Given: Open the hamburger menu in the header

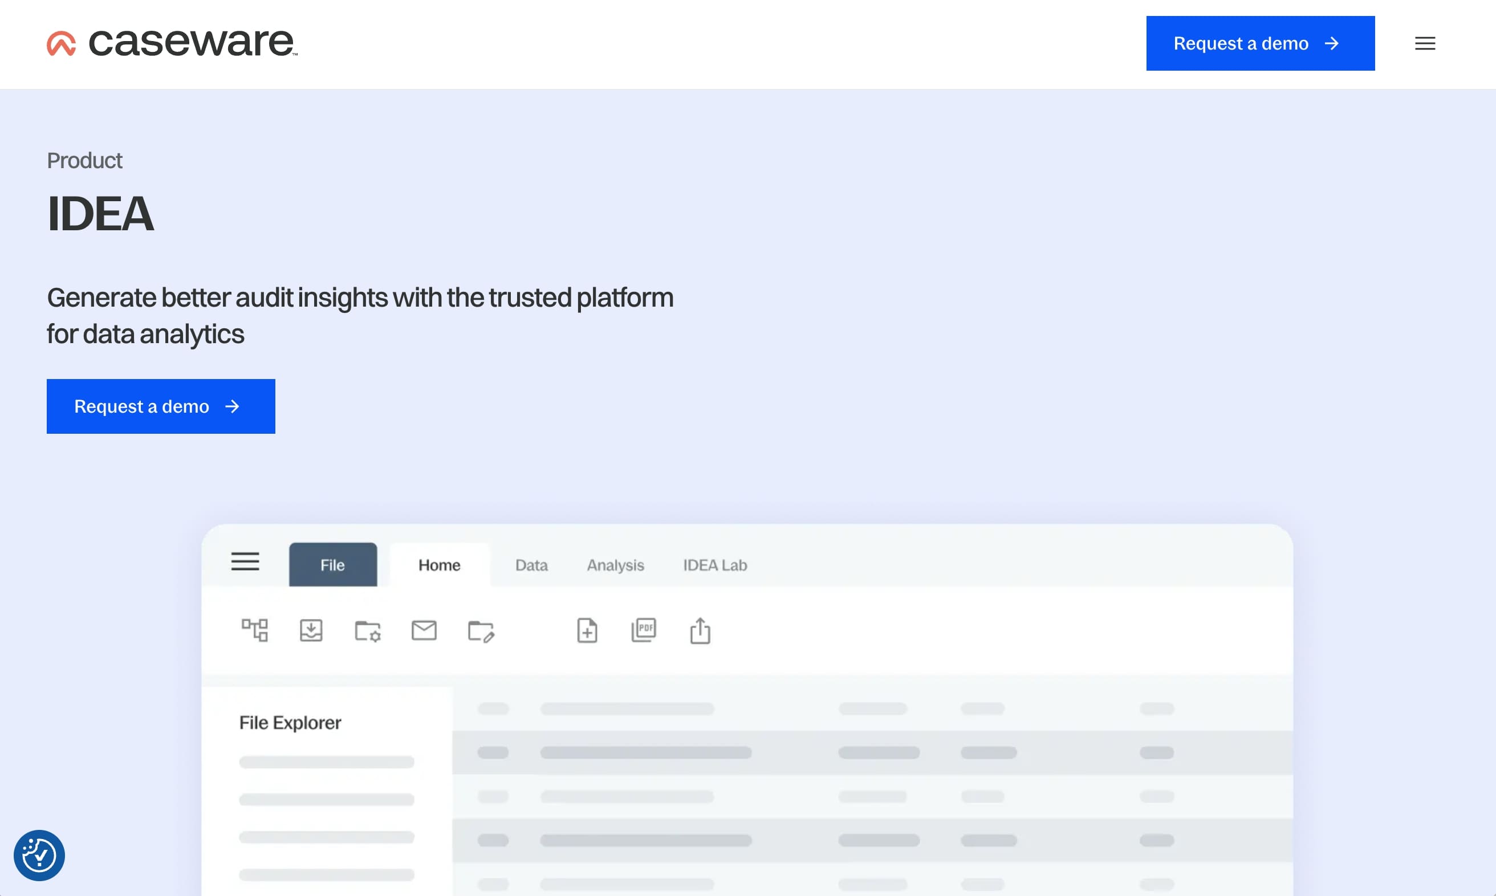Looking at the screenshot, I should tap(1425, 43).
